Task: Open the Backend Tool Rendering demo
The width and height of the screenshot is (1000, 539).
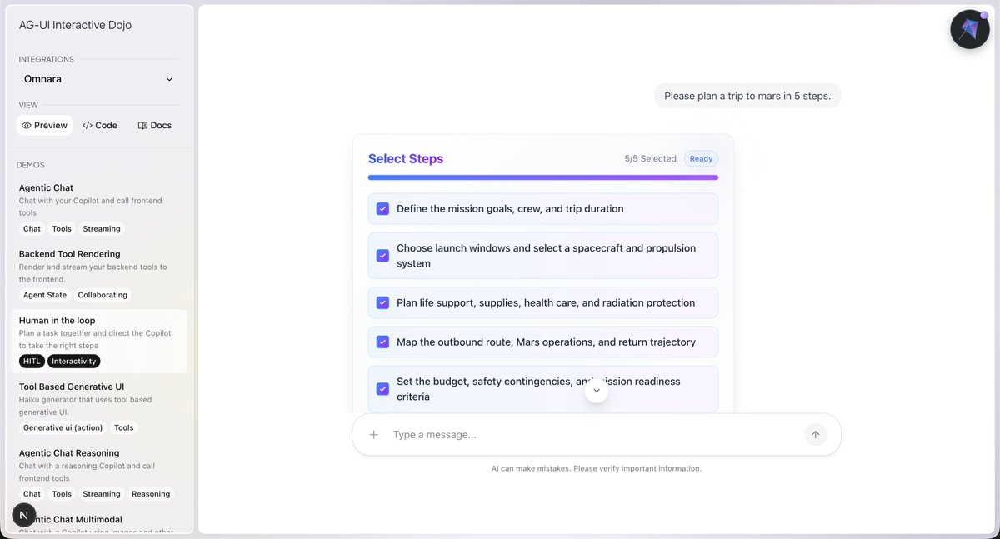Action: [99, 274]
